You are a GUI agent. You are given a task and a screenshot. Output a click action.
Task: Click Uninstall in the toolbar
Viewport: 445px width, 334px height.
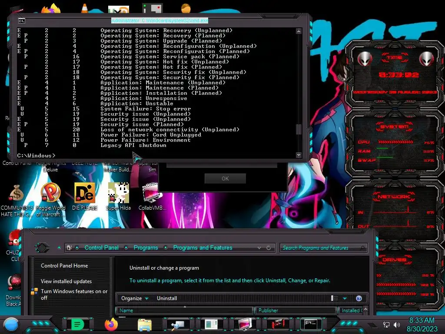coord(167,298)
